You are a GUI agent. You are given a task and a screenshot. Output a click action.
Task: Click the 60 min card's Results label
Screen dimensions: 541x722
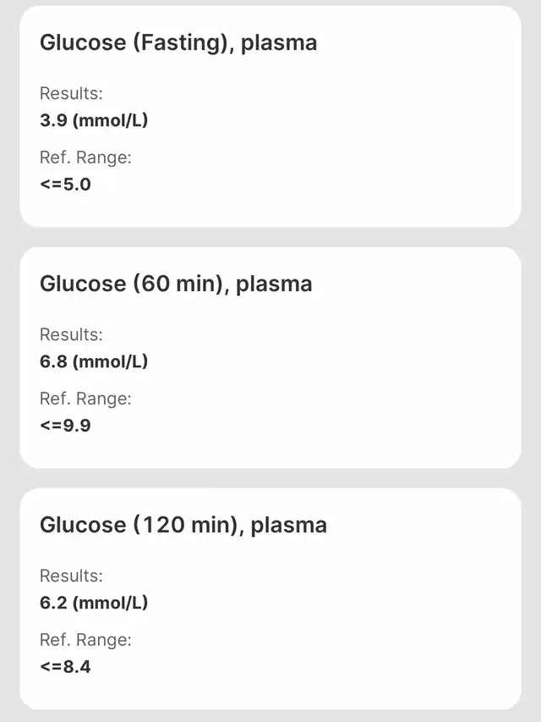tap(71, 334)
